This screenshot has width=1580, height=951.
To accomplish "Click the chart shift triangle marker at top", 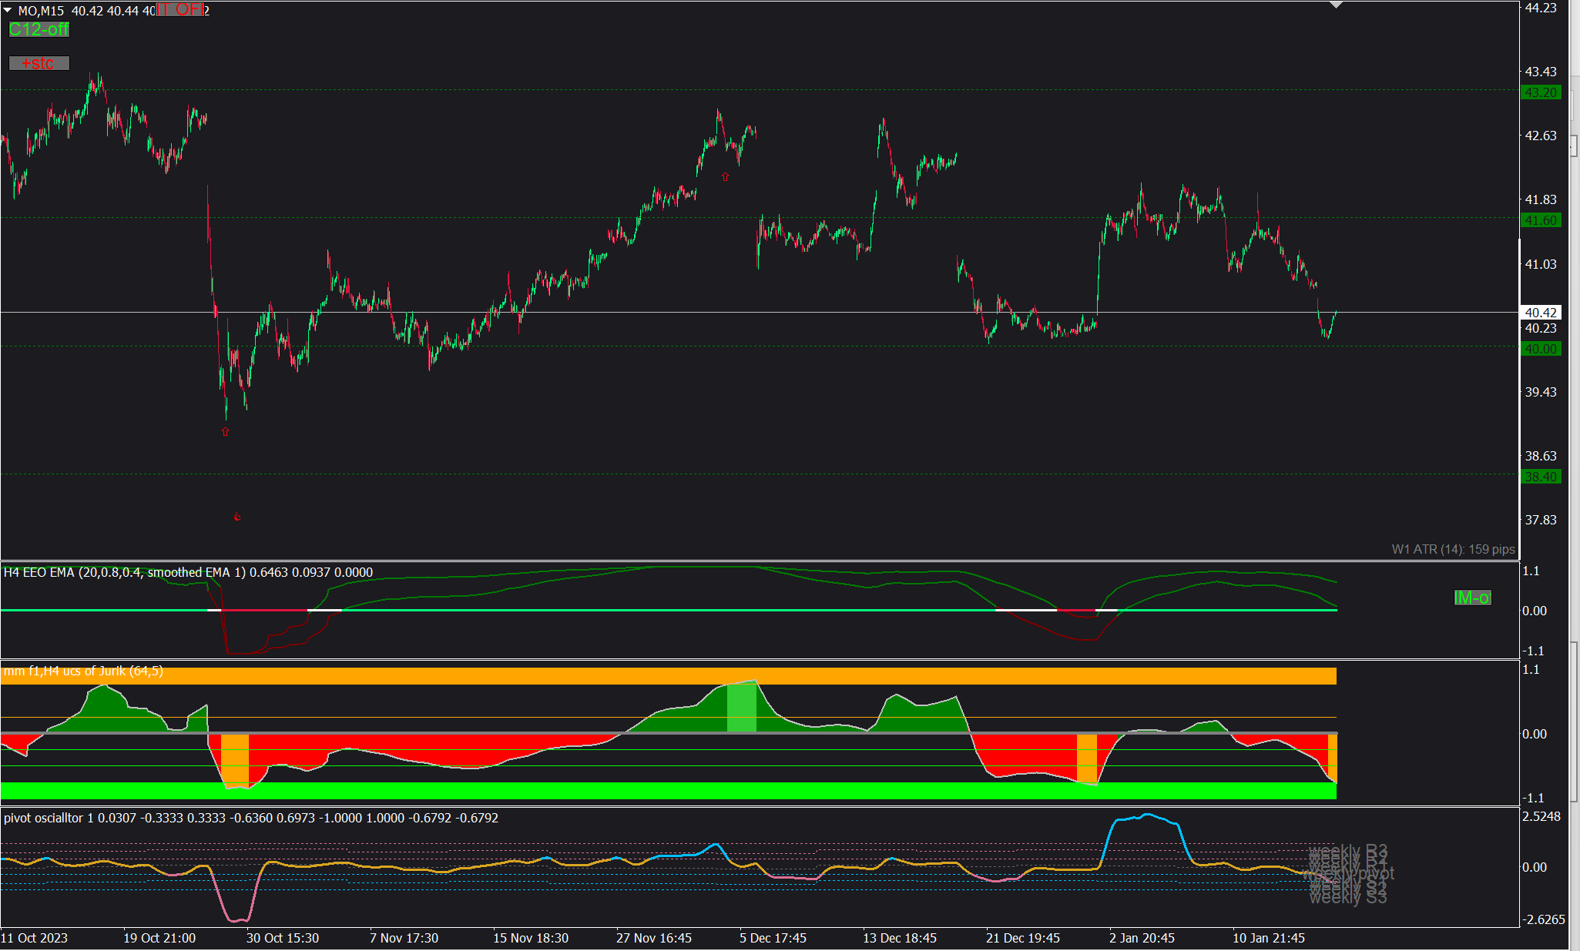I will 1337,5.
